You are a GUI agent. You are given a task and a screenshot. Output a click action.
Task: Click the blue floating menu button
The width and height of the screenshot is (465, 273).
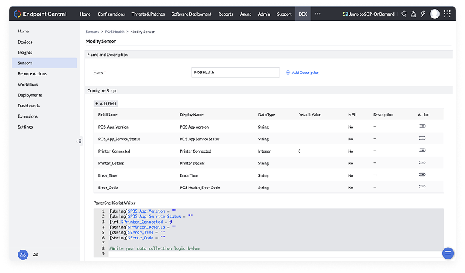click(x=447, y=253)
